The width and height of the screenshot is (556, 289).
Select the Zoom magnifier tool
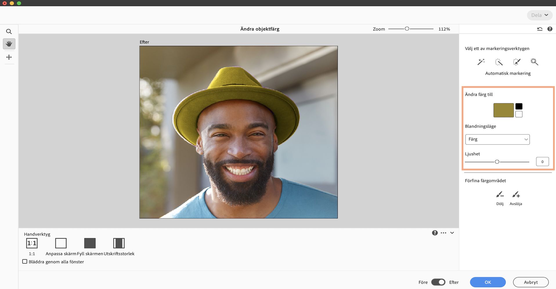pos(9,31)
